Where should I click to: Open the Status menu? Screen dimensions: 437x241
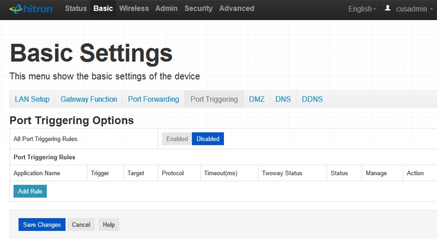76,8
